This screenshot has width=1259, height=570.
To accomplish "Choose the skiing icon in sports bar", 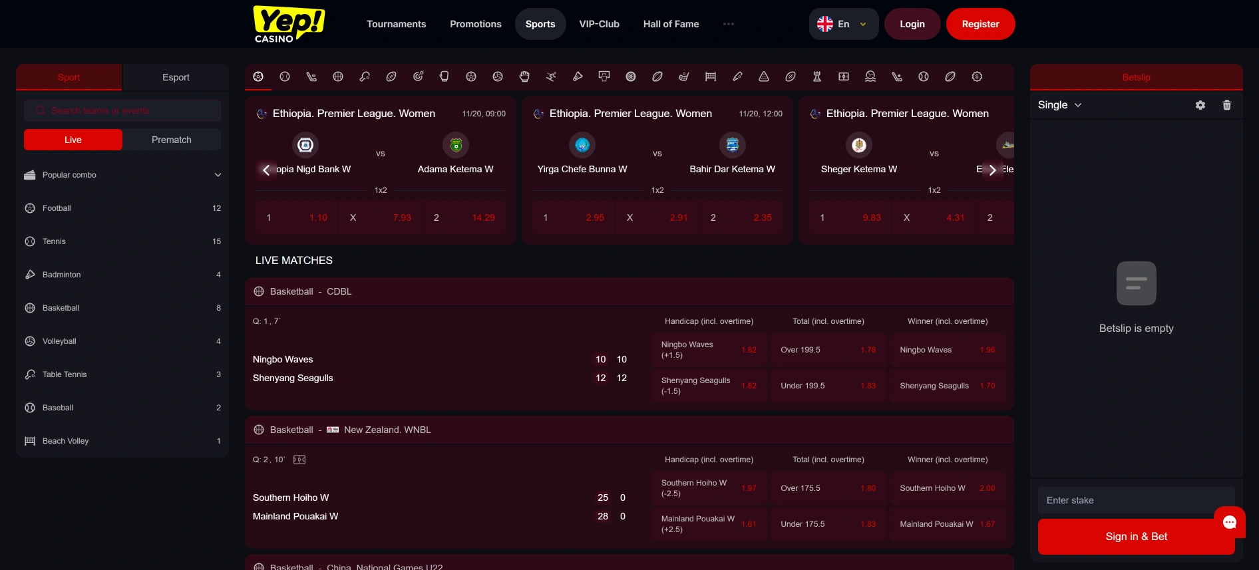I will pos(551,76).
